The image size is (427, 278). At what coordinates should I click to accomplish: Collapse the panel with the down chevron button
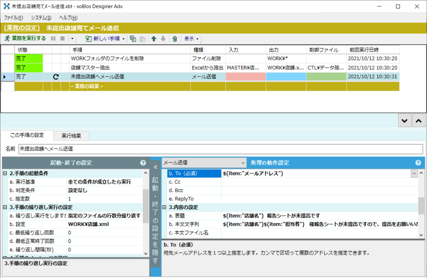coord(404,121)
